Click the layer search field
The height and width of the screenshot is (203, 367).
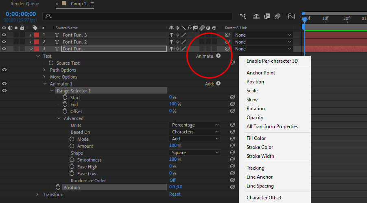click(x=138, y=16)
